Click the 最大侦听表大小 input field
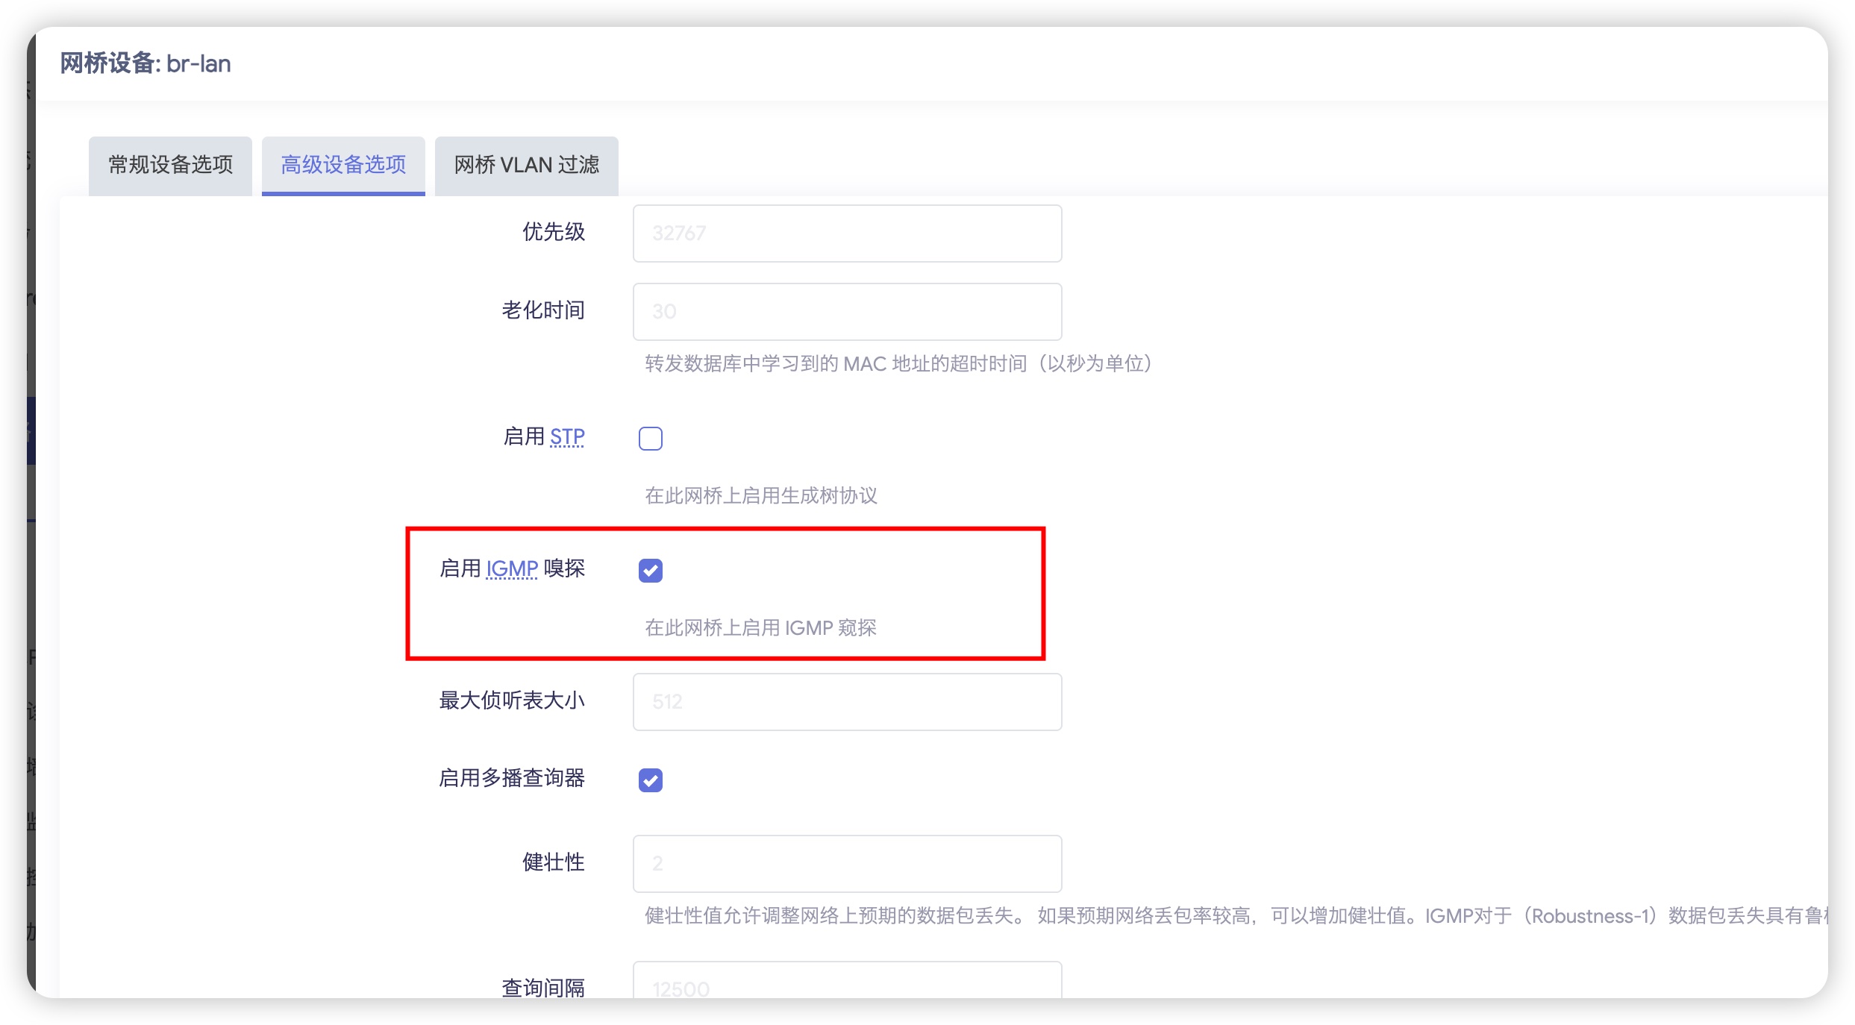This screenshot has width=1855, height=1025. click(x=846, y=701)
